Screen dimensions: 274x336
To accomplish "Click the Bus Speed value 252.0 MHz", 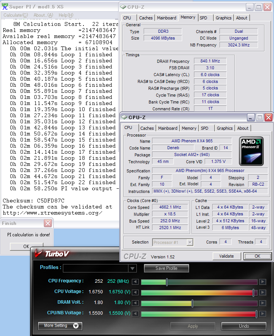I will tap(170, 221).
